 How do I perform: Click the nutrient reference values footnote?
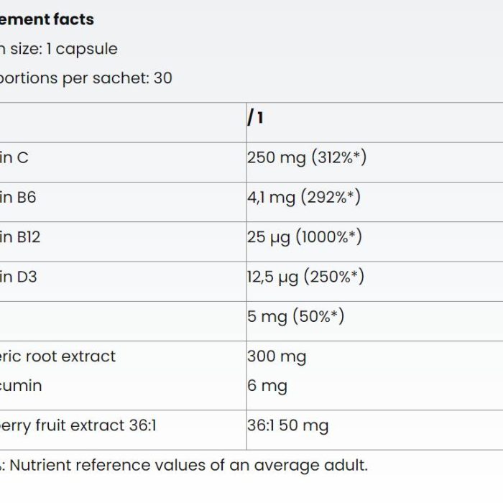(x=184, y=466)
